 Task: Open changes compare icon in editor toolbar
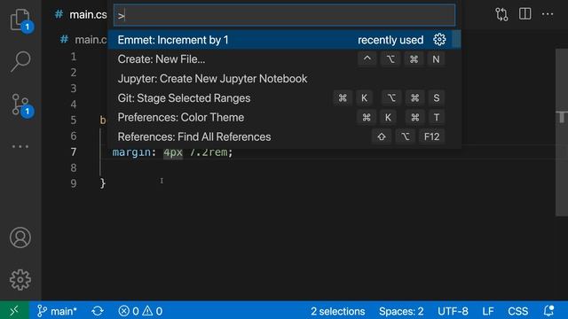coord(501,14)
